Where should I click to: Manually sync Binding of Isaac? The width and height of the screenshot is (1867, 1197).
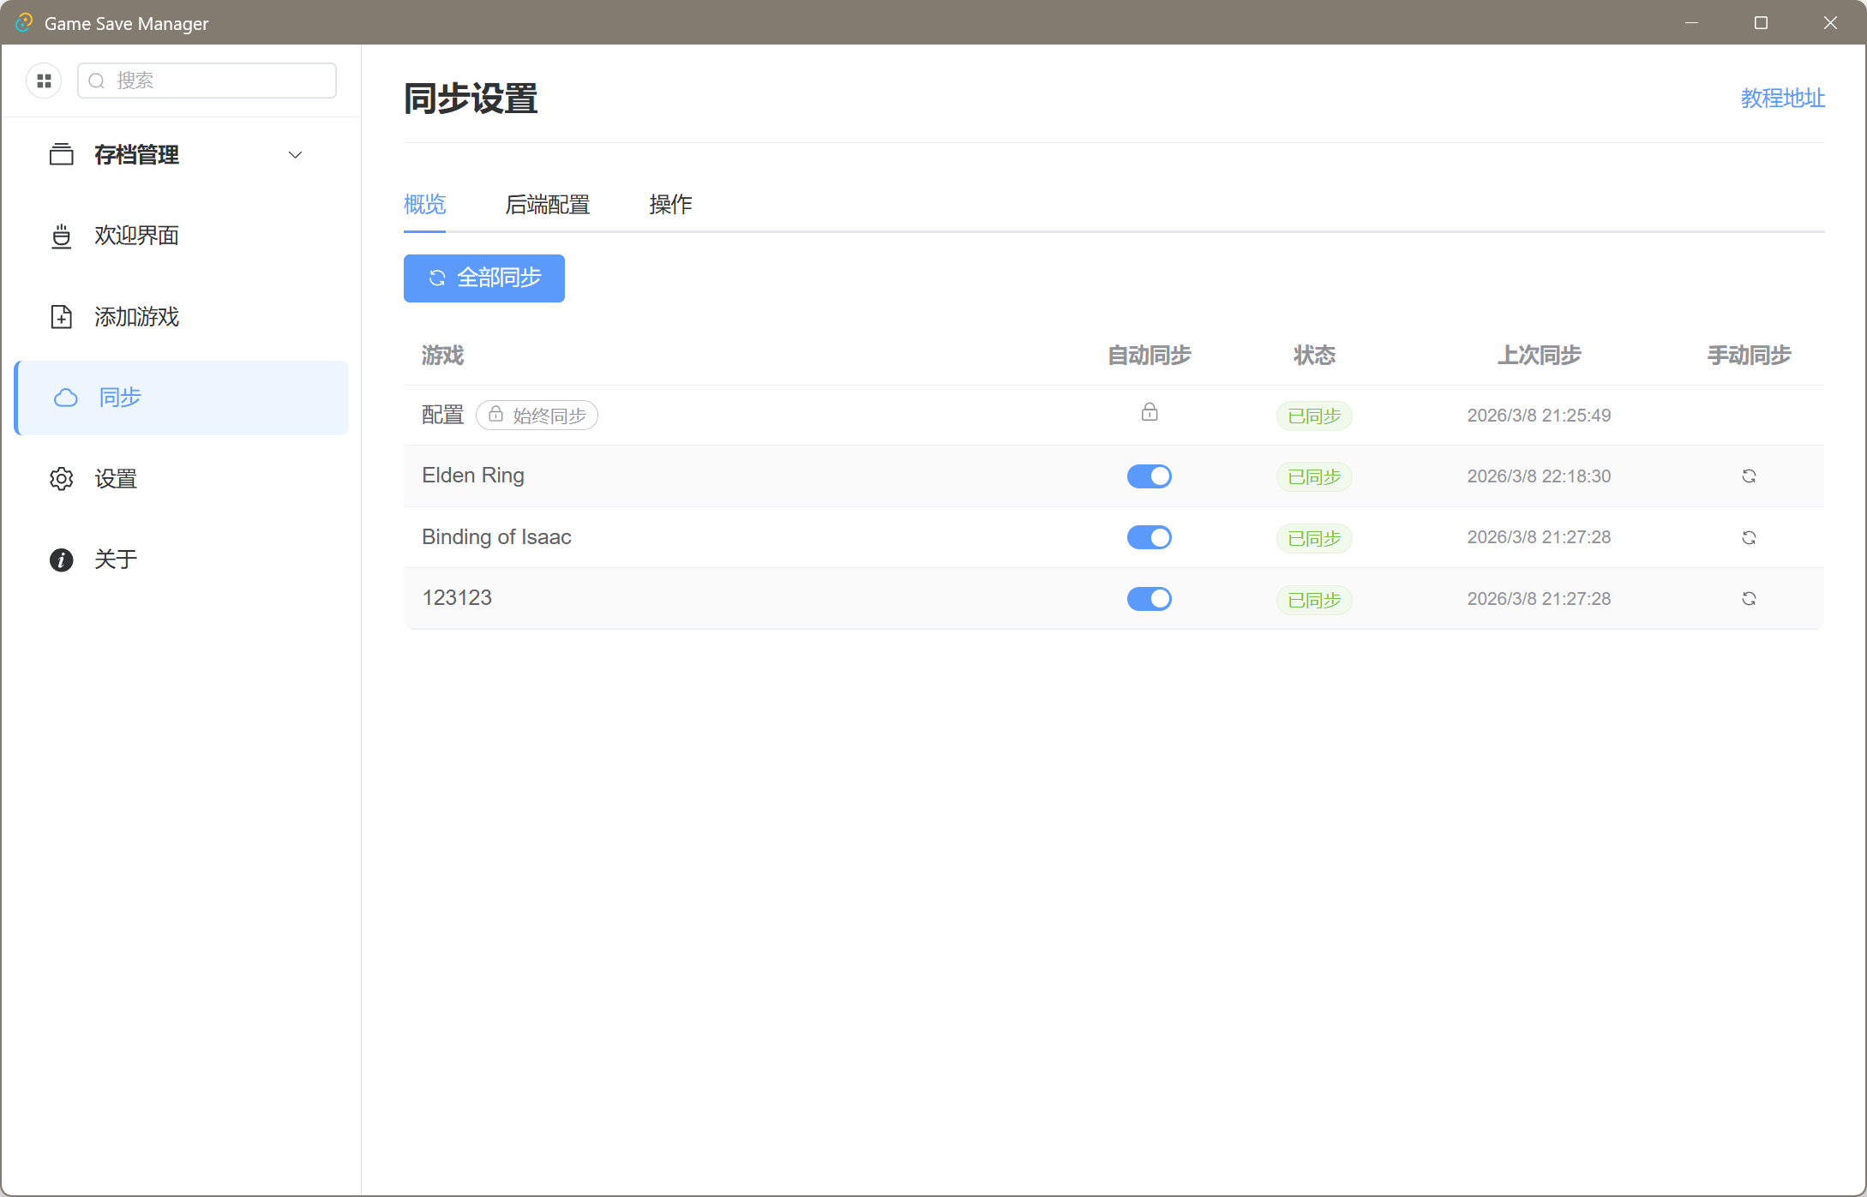tap(1749, 537)
